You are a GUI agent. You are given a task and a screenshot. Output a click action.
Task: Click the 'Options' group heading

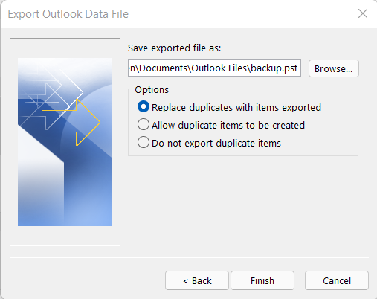click(x=152, y=89)
